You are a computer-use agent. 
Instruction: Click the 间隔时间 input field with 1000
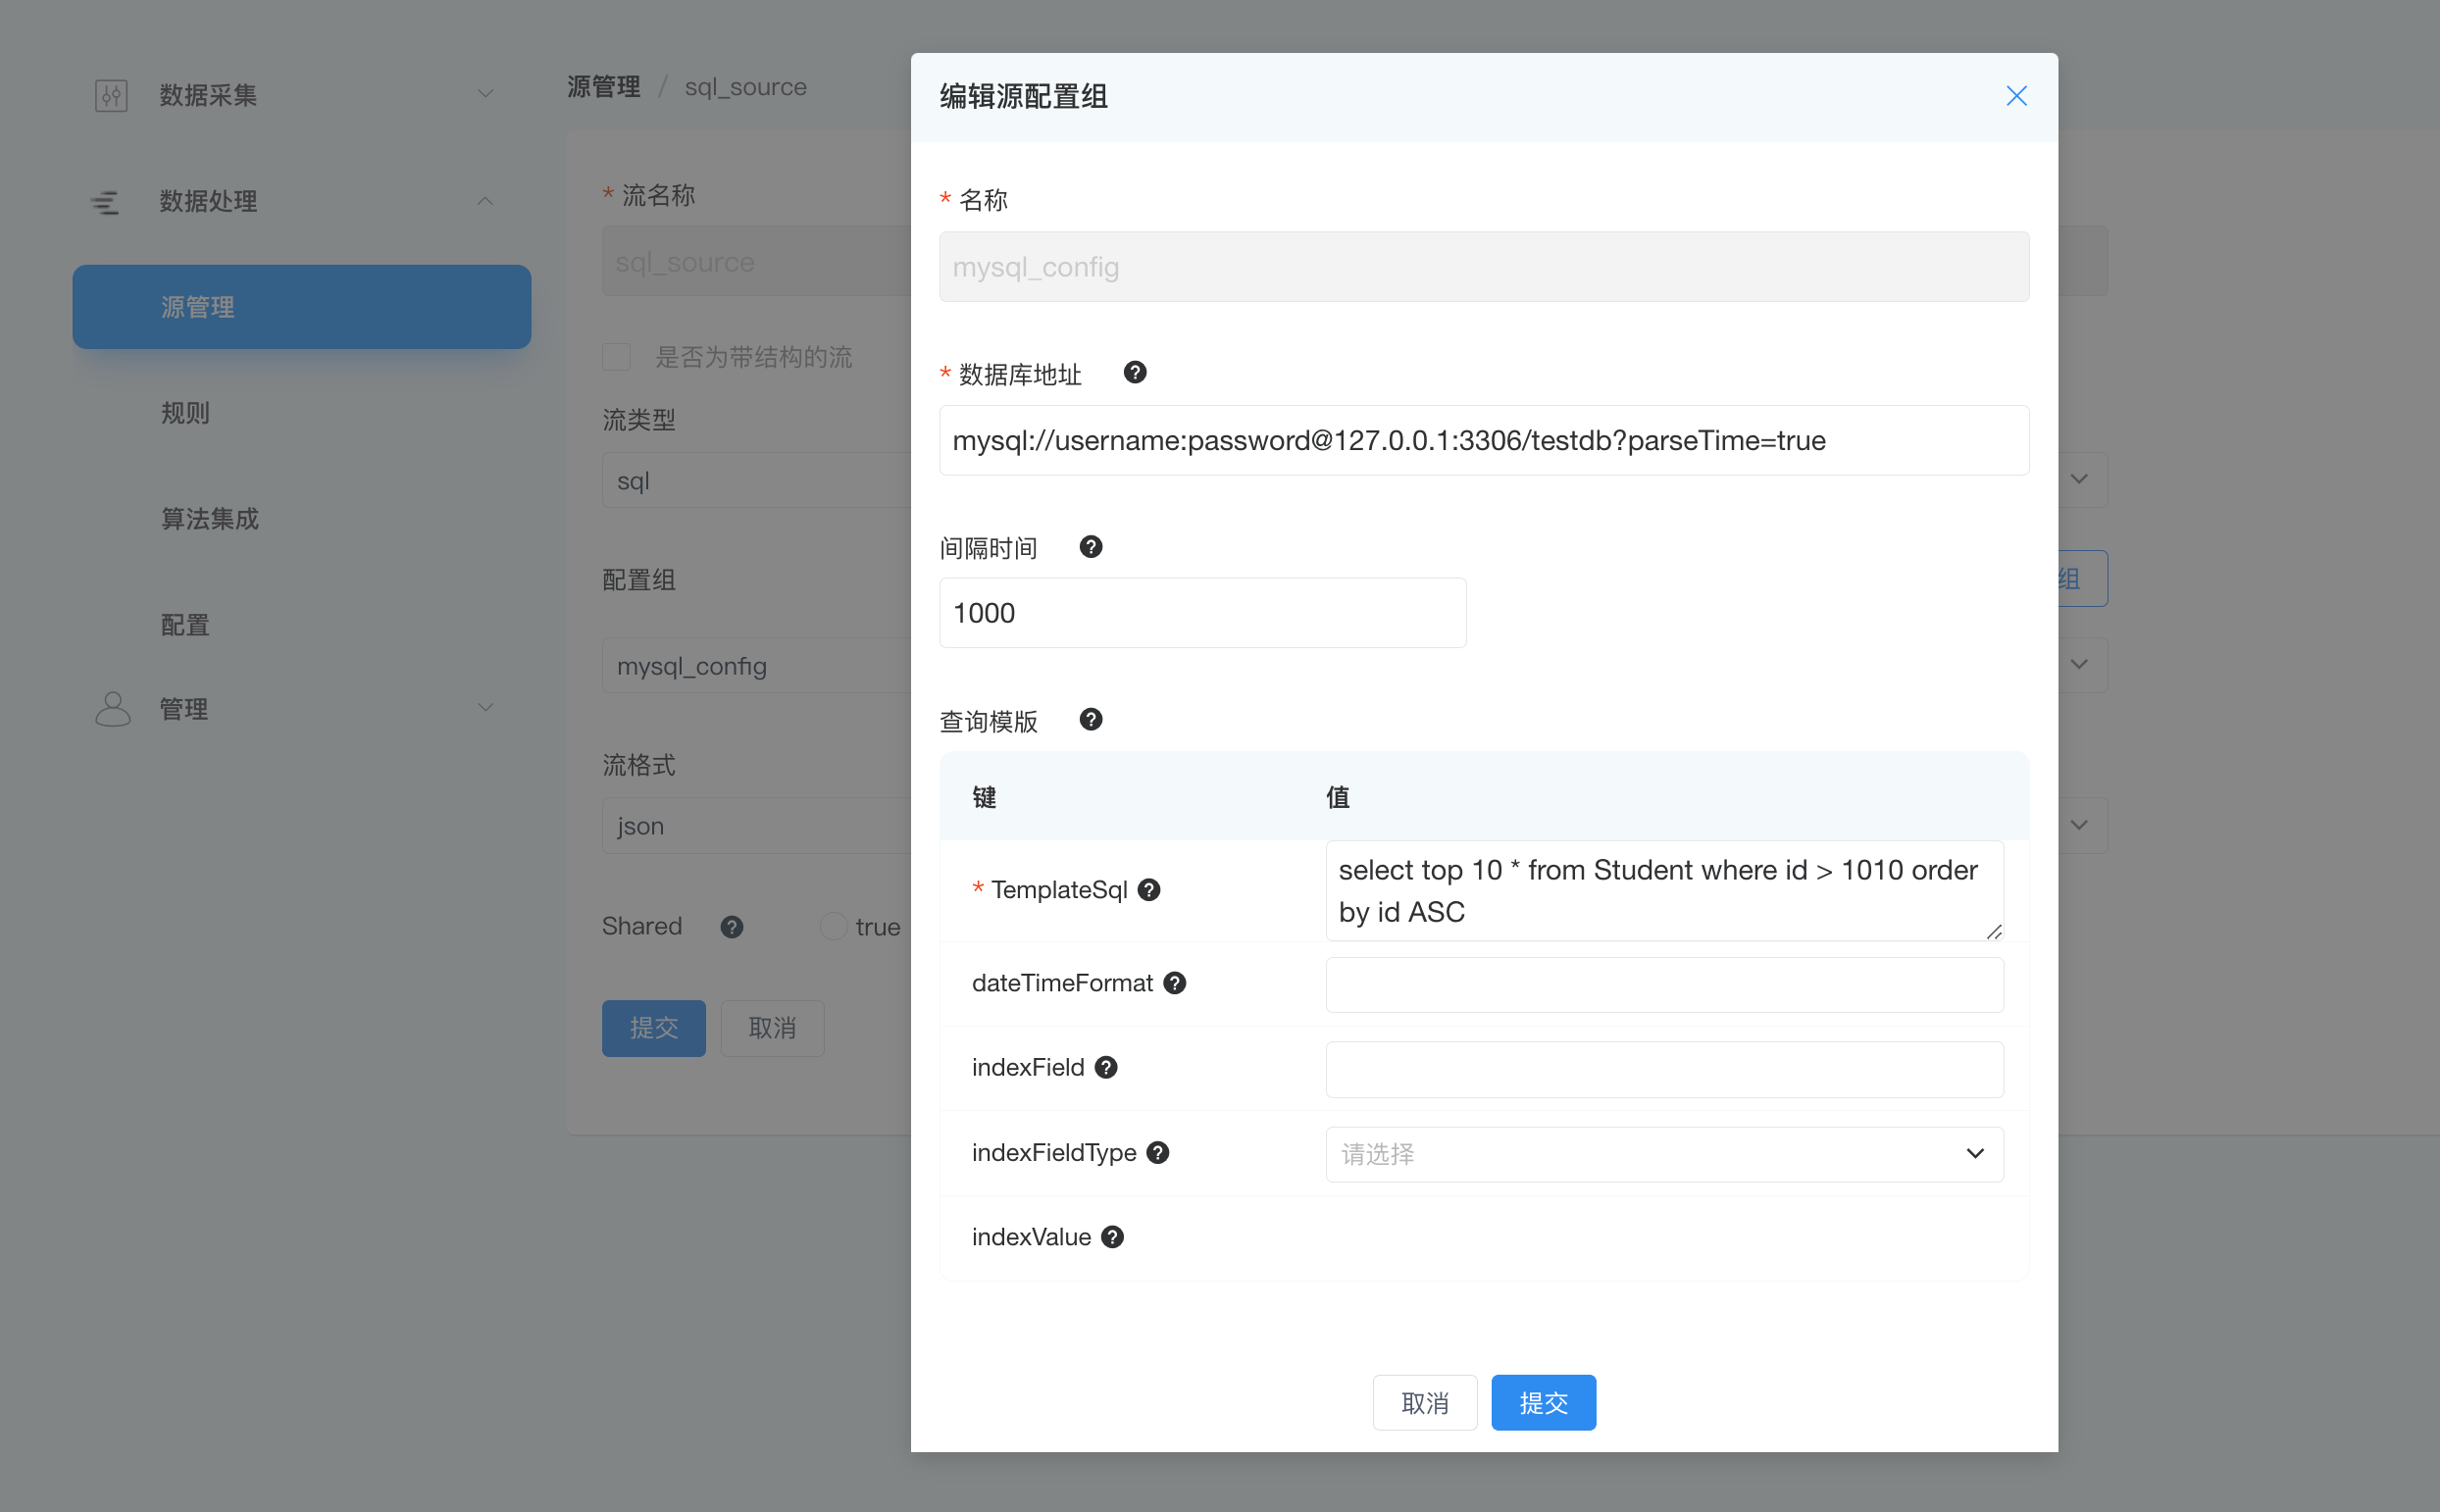pyautogui.click(x=1202, y=613)
